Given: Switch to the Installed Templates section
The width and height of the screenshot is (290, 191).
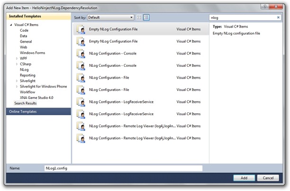Looking at the screenshot, I should click(24, 16).
